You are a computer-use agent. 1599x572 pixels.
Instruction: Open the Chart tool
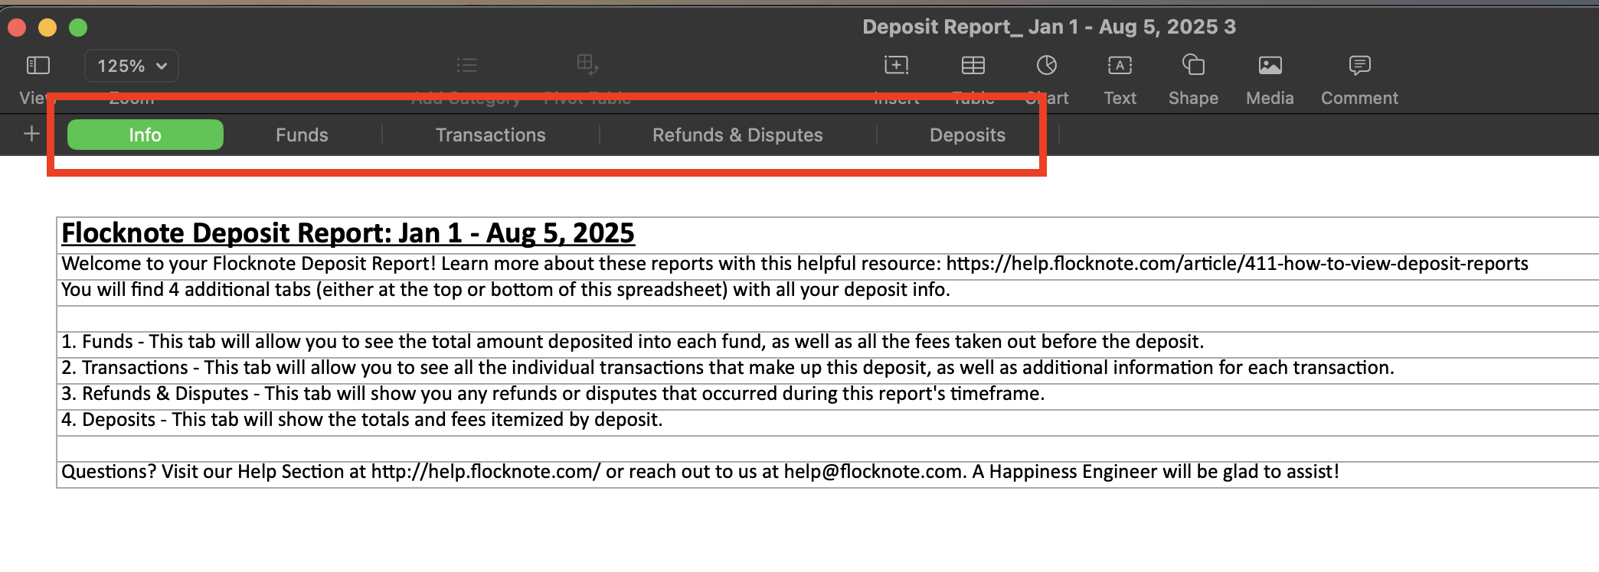click(x=1047, y=65)
